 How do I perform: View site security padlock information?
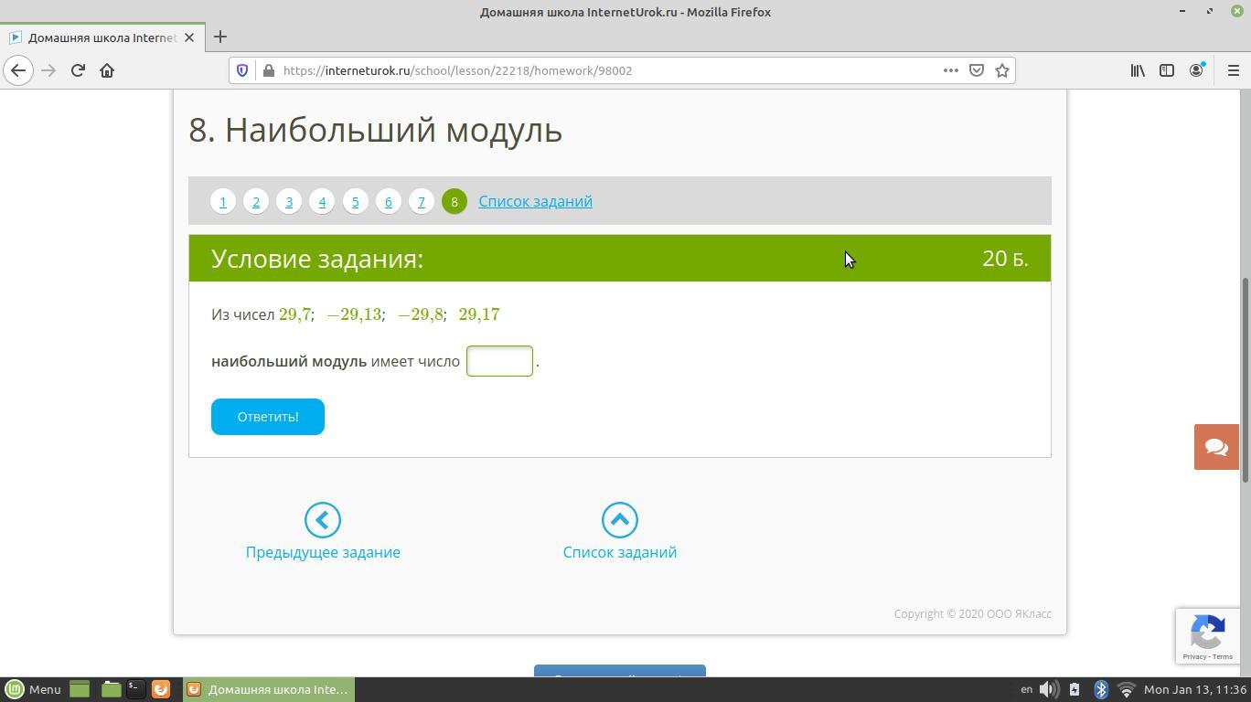(268, 70)
